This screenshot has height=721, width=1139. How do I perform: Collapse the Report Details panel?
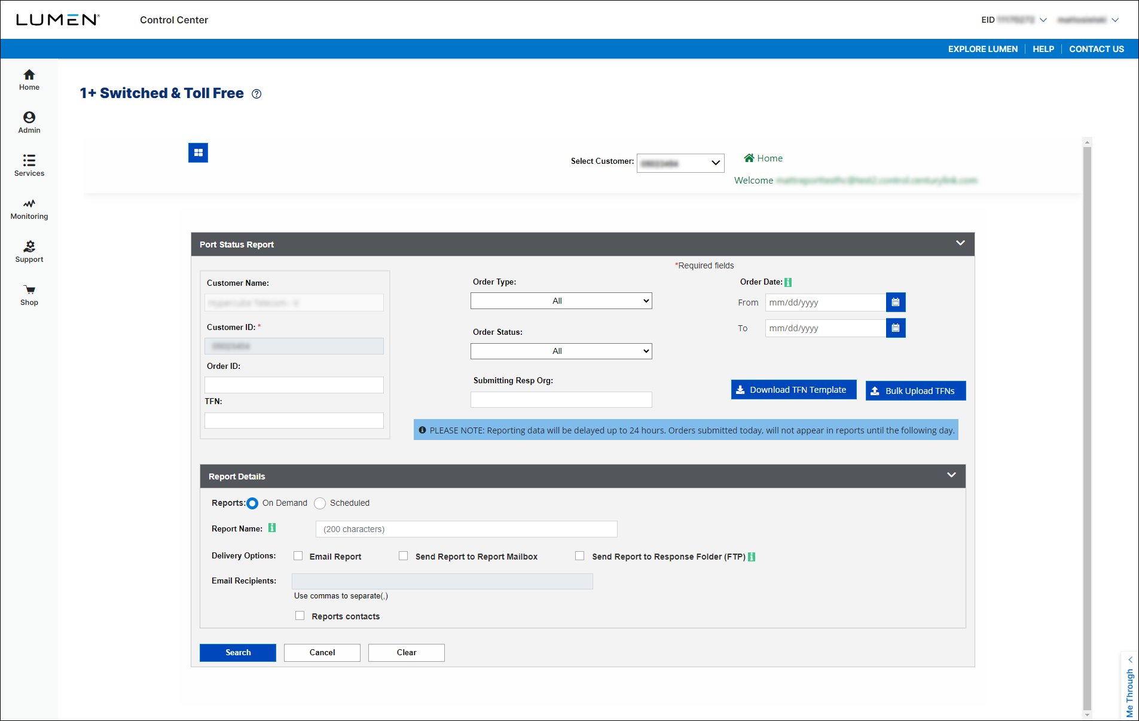pyautogui.click(x=951, y=475)
